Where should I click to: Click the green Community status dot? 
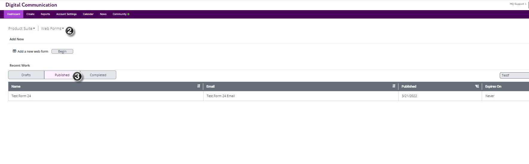tap(129, 14)
